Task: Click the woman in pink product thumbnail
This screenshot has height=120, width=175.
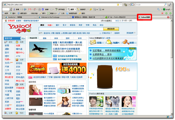Action: (36, 90)
